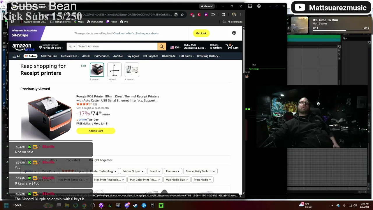Expand the Brand filter

point(155,171)
